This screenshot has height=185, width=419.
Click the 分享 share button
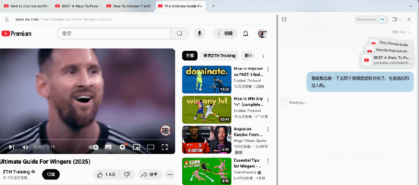pyautogui.click(x=150, y=175)
